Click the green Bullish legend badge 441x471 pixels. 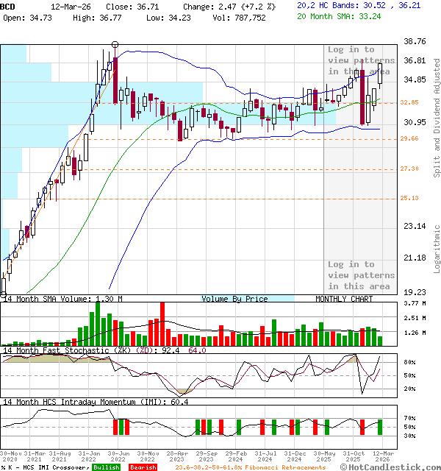(107, 467)
